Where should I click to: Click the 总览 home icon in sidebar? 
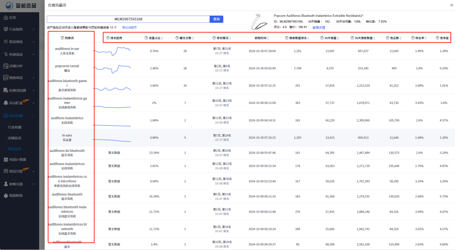[6, 18]
